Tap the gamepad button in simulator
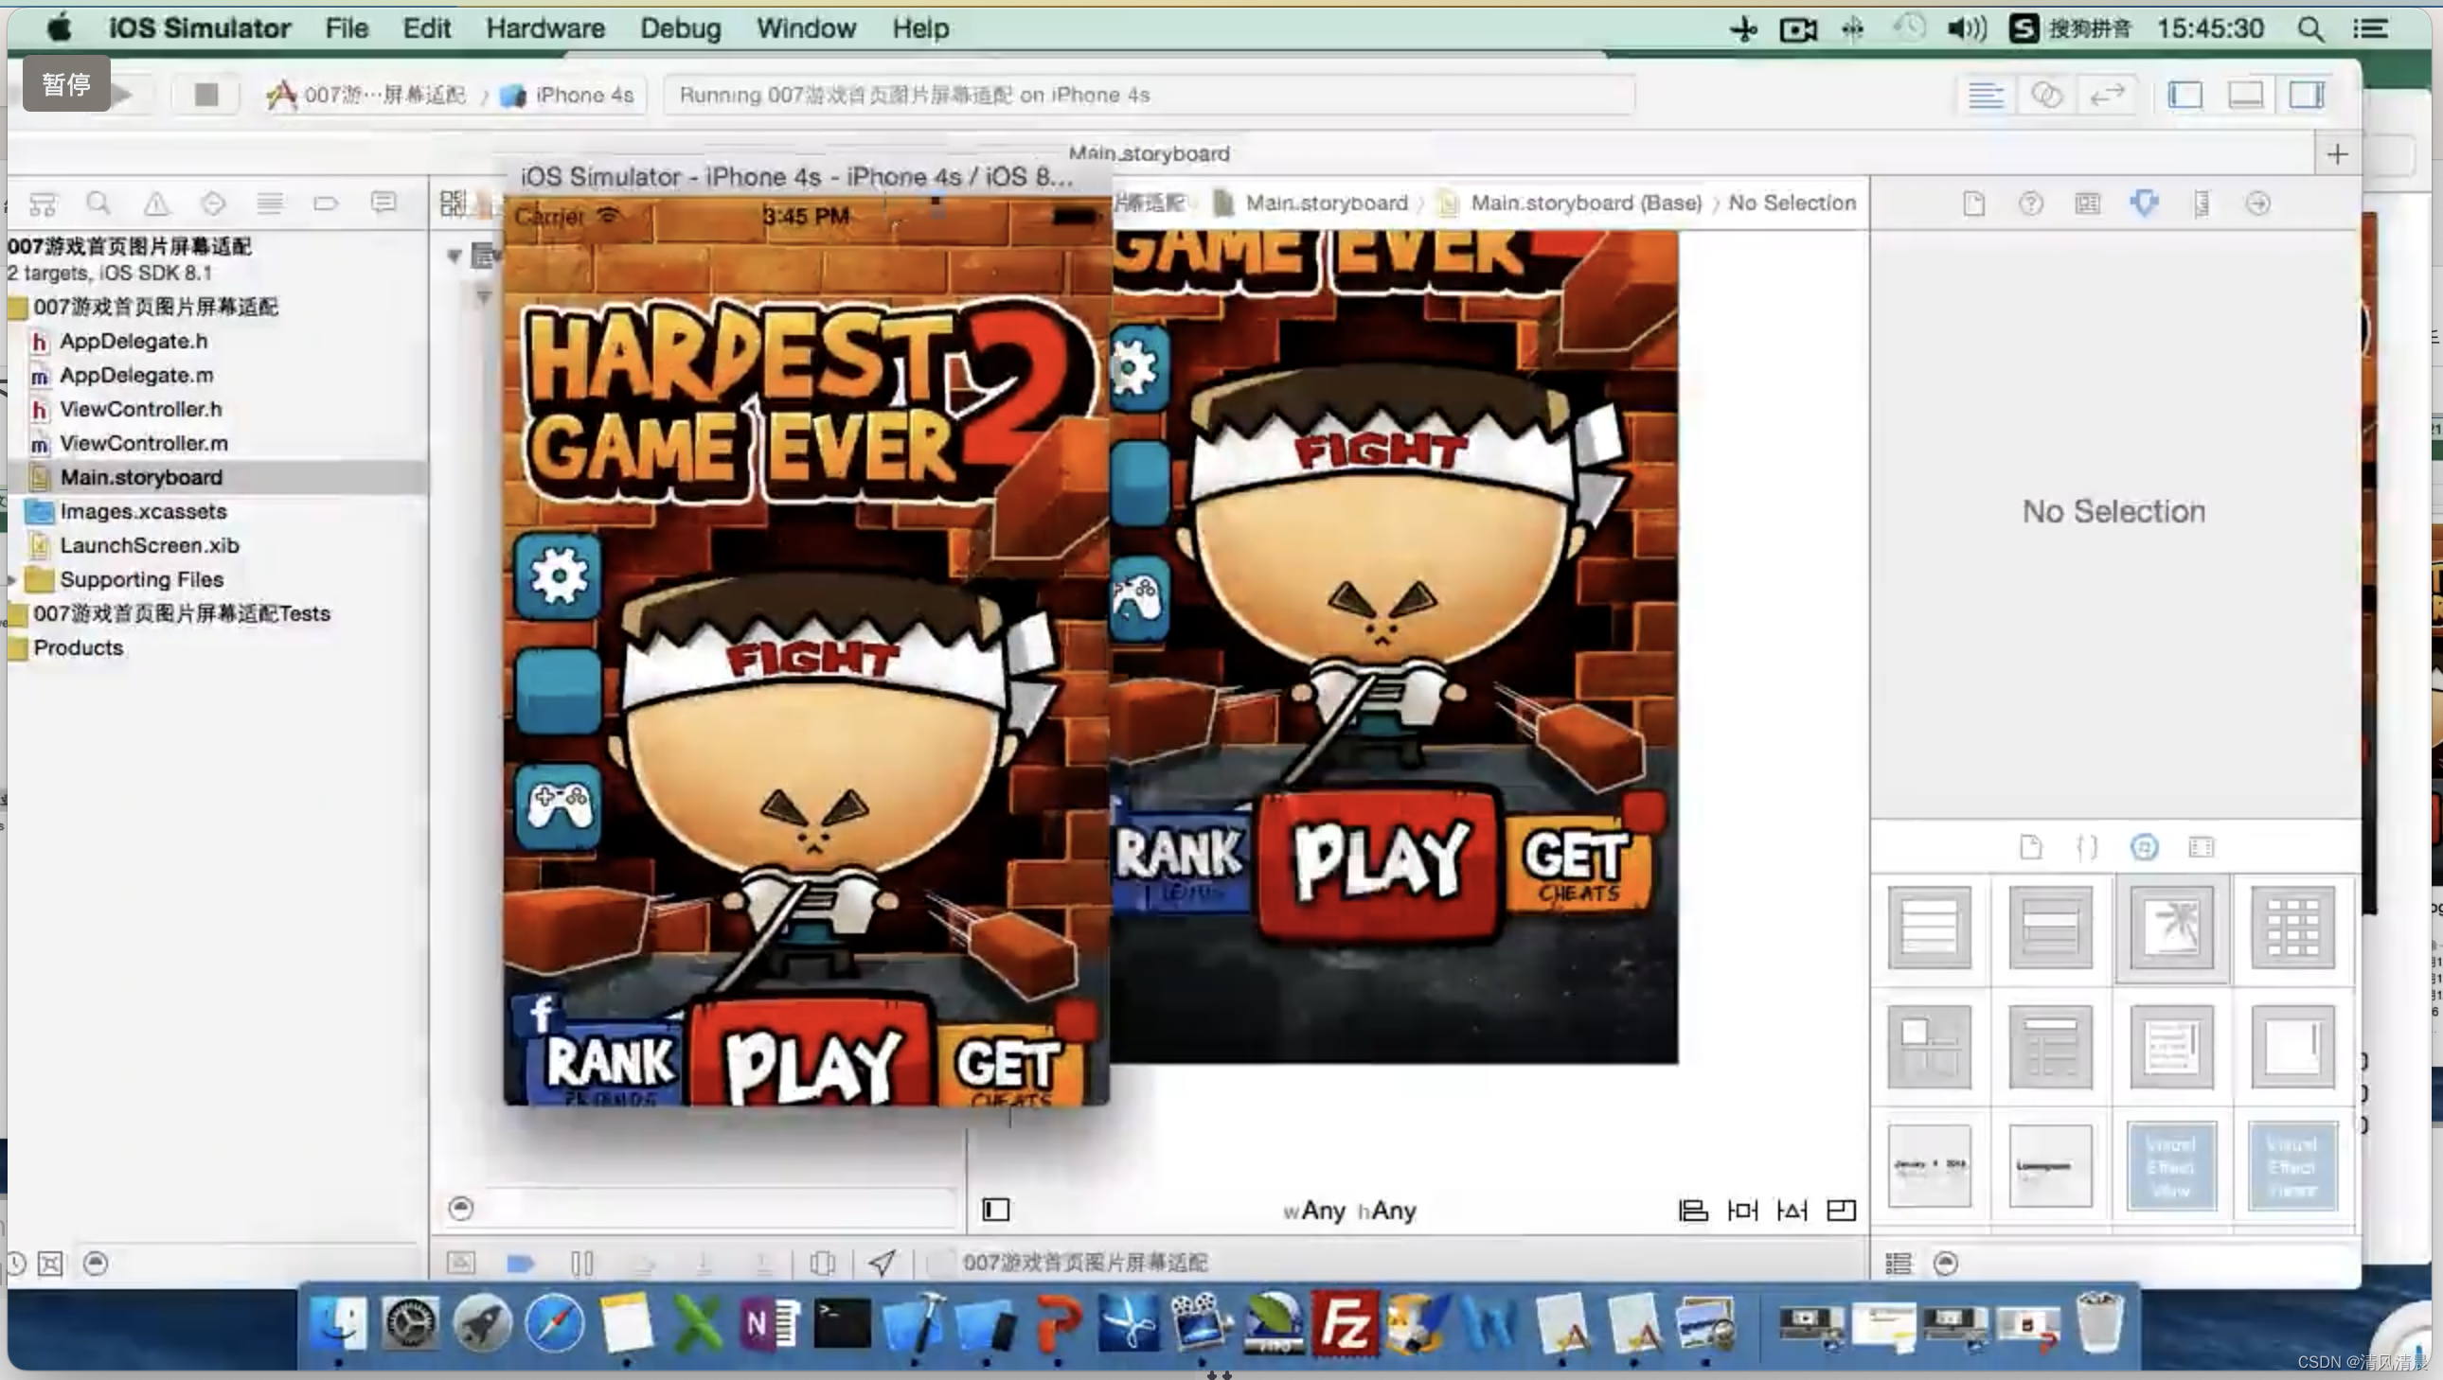2443x1380 pixels. point(559,806)
